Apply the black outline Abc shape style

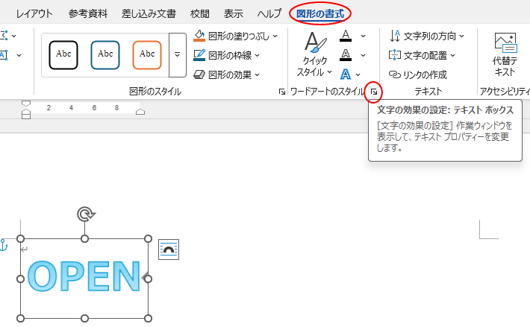(63, 55)
